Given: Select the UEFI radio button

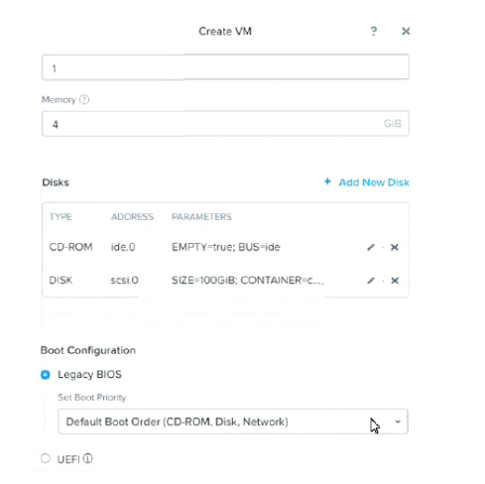Looking at the screenshot, I should 46,458.
